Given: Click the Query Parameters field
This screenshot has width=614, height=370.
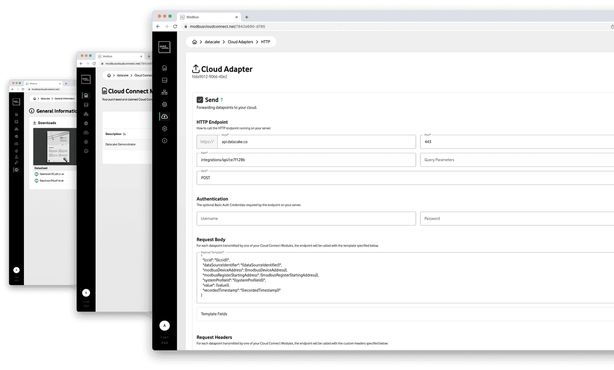Looking at the screenshot, I should point(517,160).
